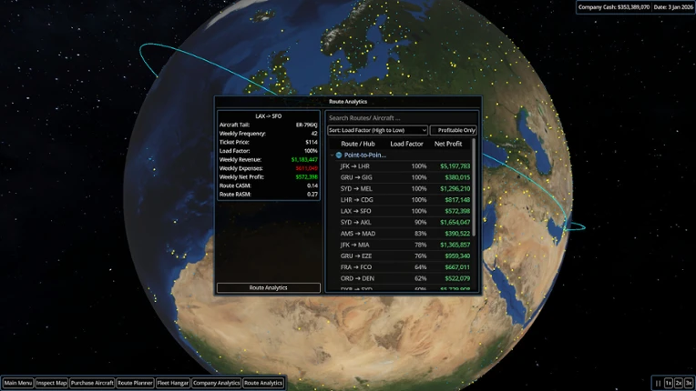
Task: Click the Search Routes/Aircraft field
Action: [x=402, y=118]
